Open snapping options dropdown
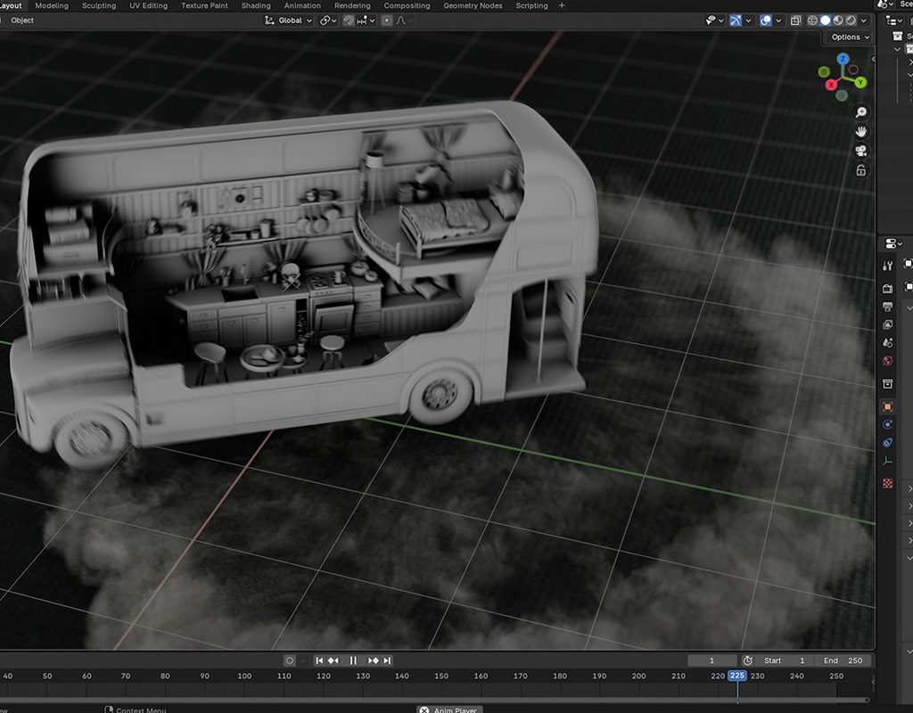Viewport: 913px width, 713px height. coord(366,20)
